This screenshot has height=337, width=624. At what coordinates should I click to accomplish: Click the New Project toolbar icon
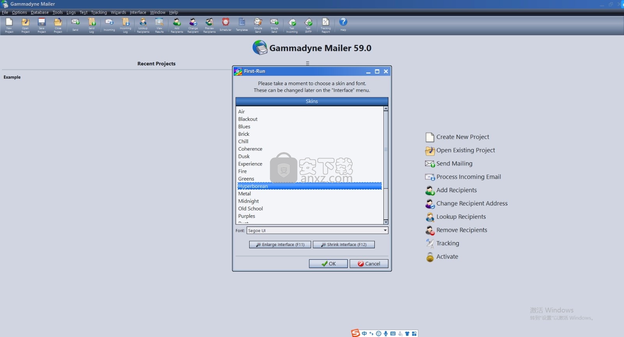pos(9,25)
